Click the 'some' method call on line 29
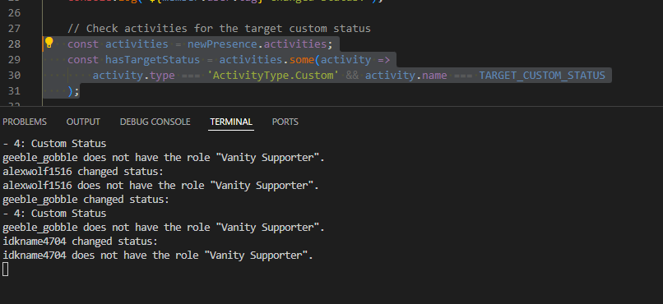Viewport: 663px width, 304px height. [x=302, y=59]
